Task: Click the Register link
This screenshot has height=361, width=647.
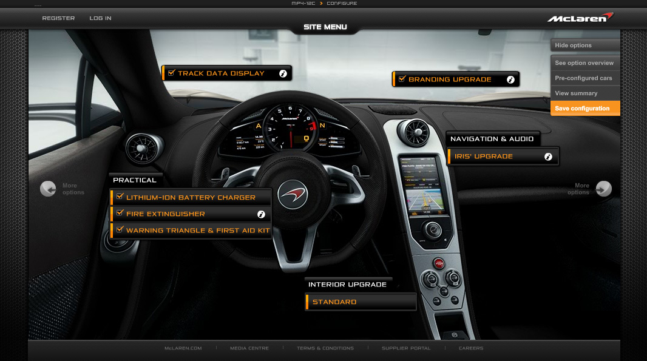Action: [x=58, y=18]
